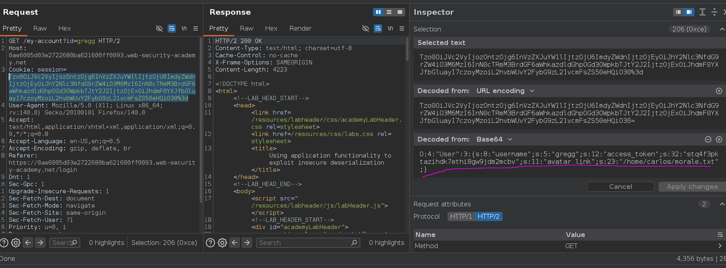Toggle line wrap in Request pane
The image size is (726, 268).
(172, 28)
